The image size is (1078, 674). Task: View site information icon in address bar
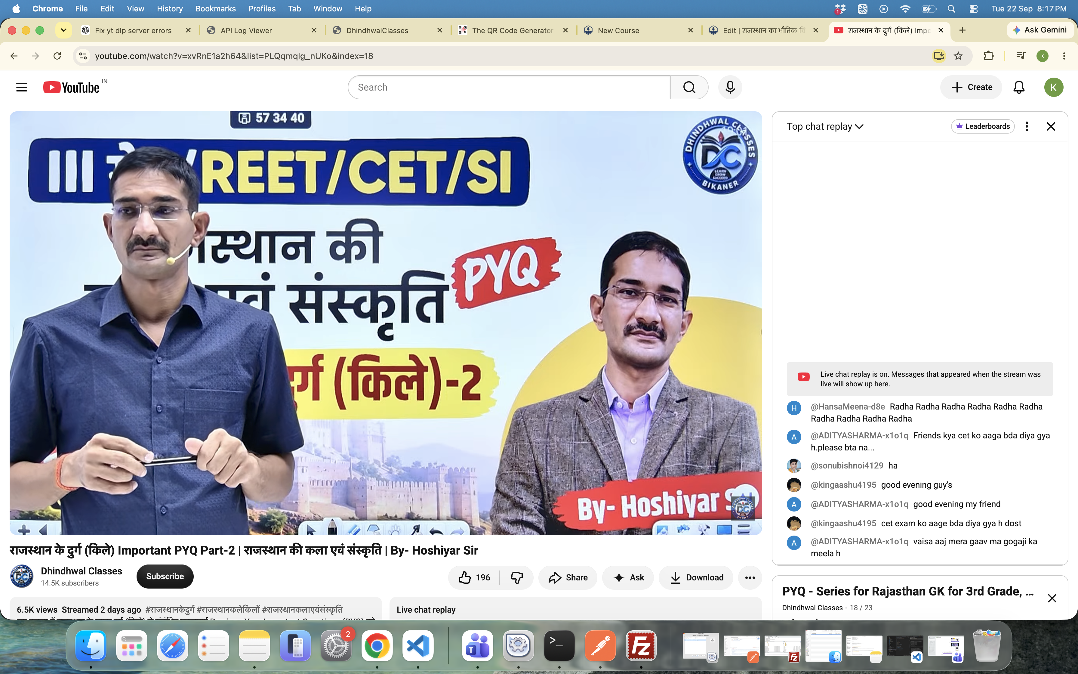(x=83, y=56)
